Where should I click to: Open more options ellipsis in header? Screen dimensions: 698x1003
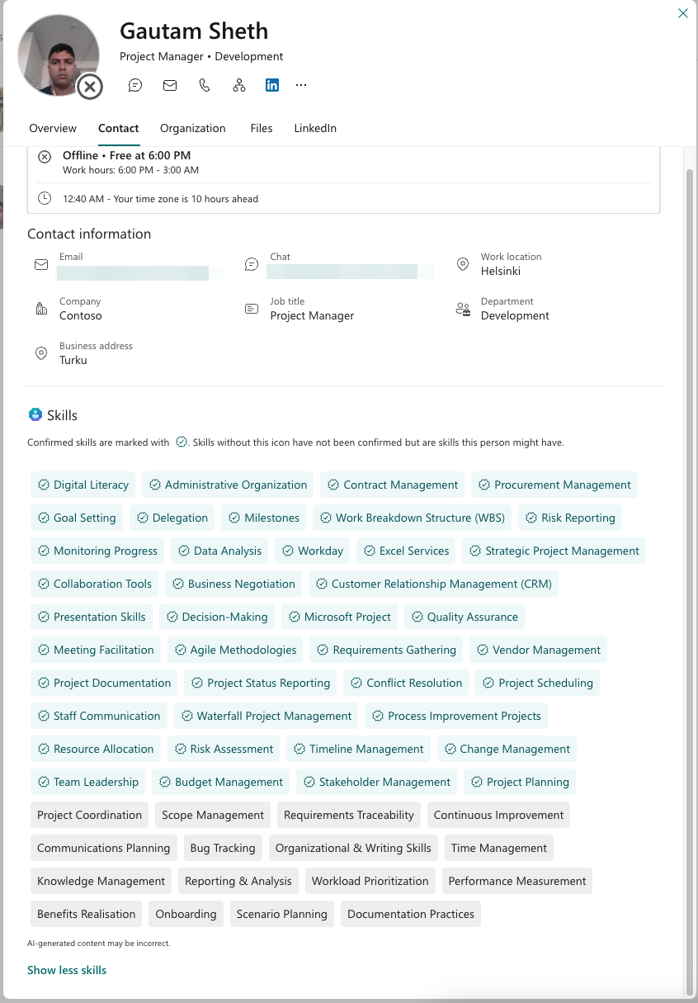coord(301,85)
